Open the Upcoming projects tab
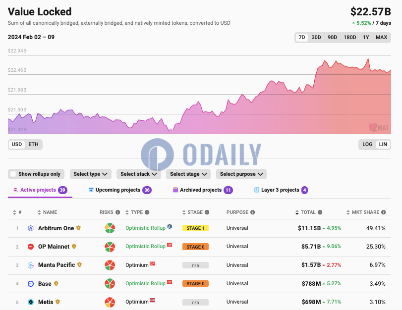Viewport: 402px width, 310px height. pos(120,190)
